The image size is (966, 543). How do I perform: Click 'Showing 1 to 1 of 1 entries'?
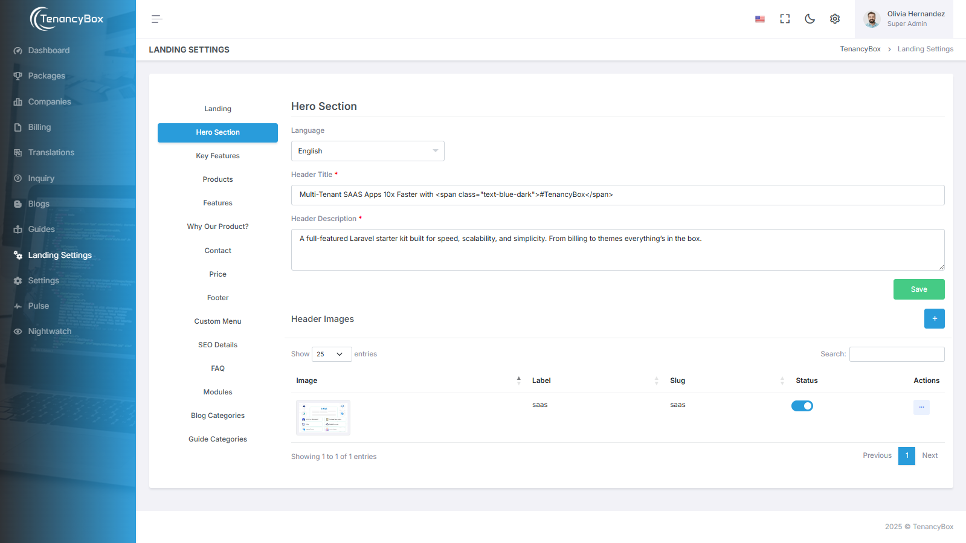point(333,457)
